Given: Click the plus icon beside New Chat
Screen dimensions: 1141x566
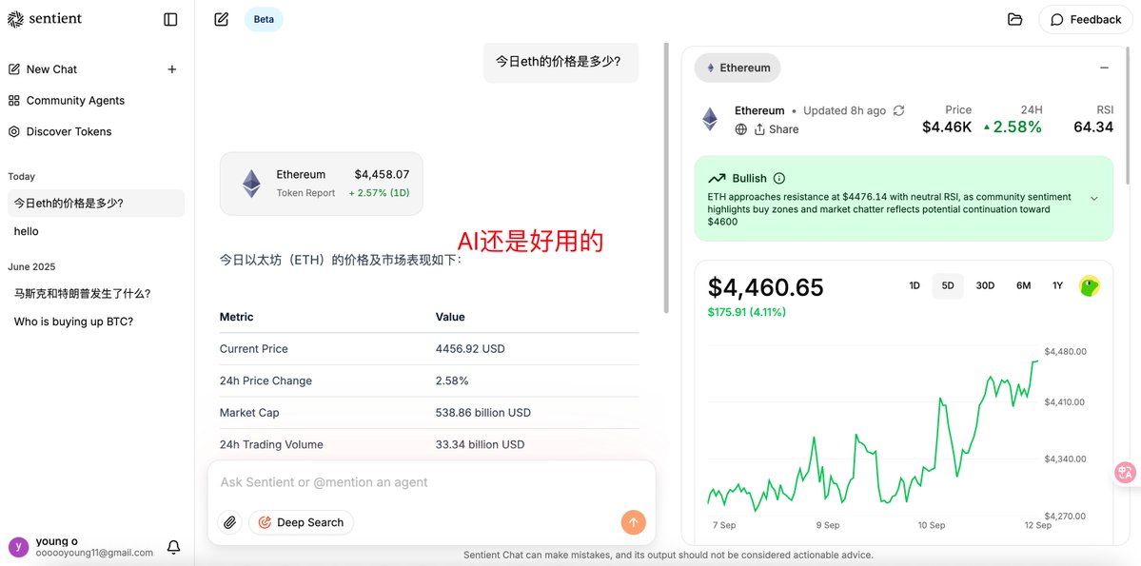Looking at the screenshot, I should [172, 69].
